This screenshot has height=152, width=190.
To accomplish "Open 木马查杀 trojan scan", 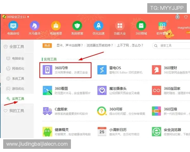I will coord(35,28).
